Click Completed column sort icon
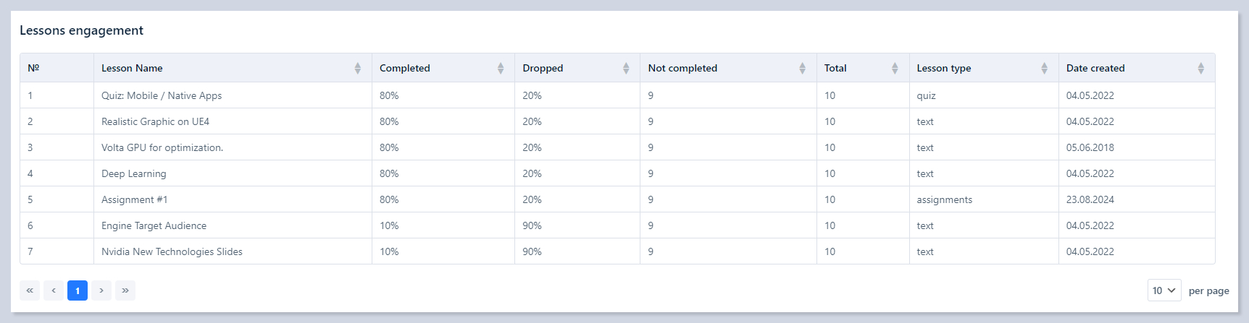 pos(501,68)
